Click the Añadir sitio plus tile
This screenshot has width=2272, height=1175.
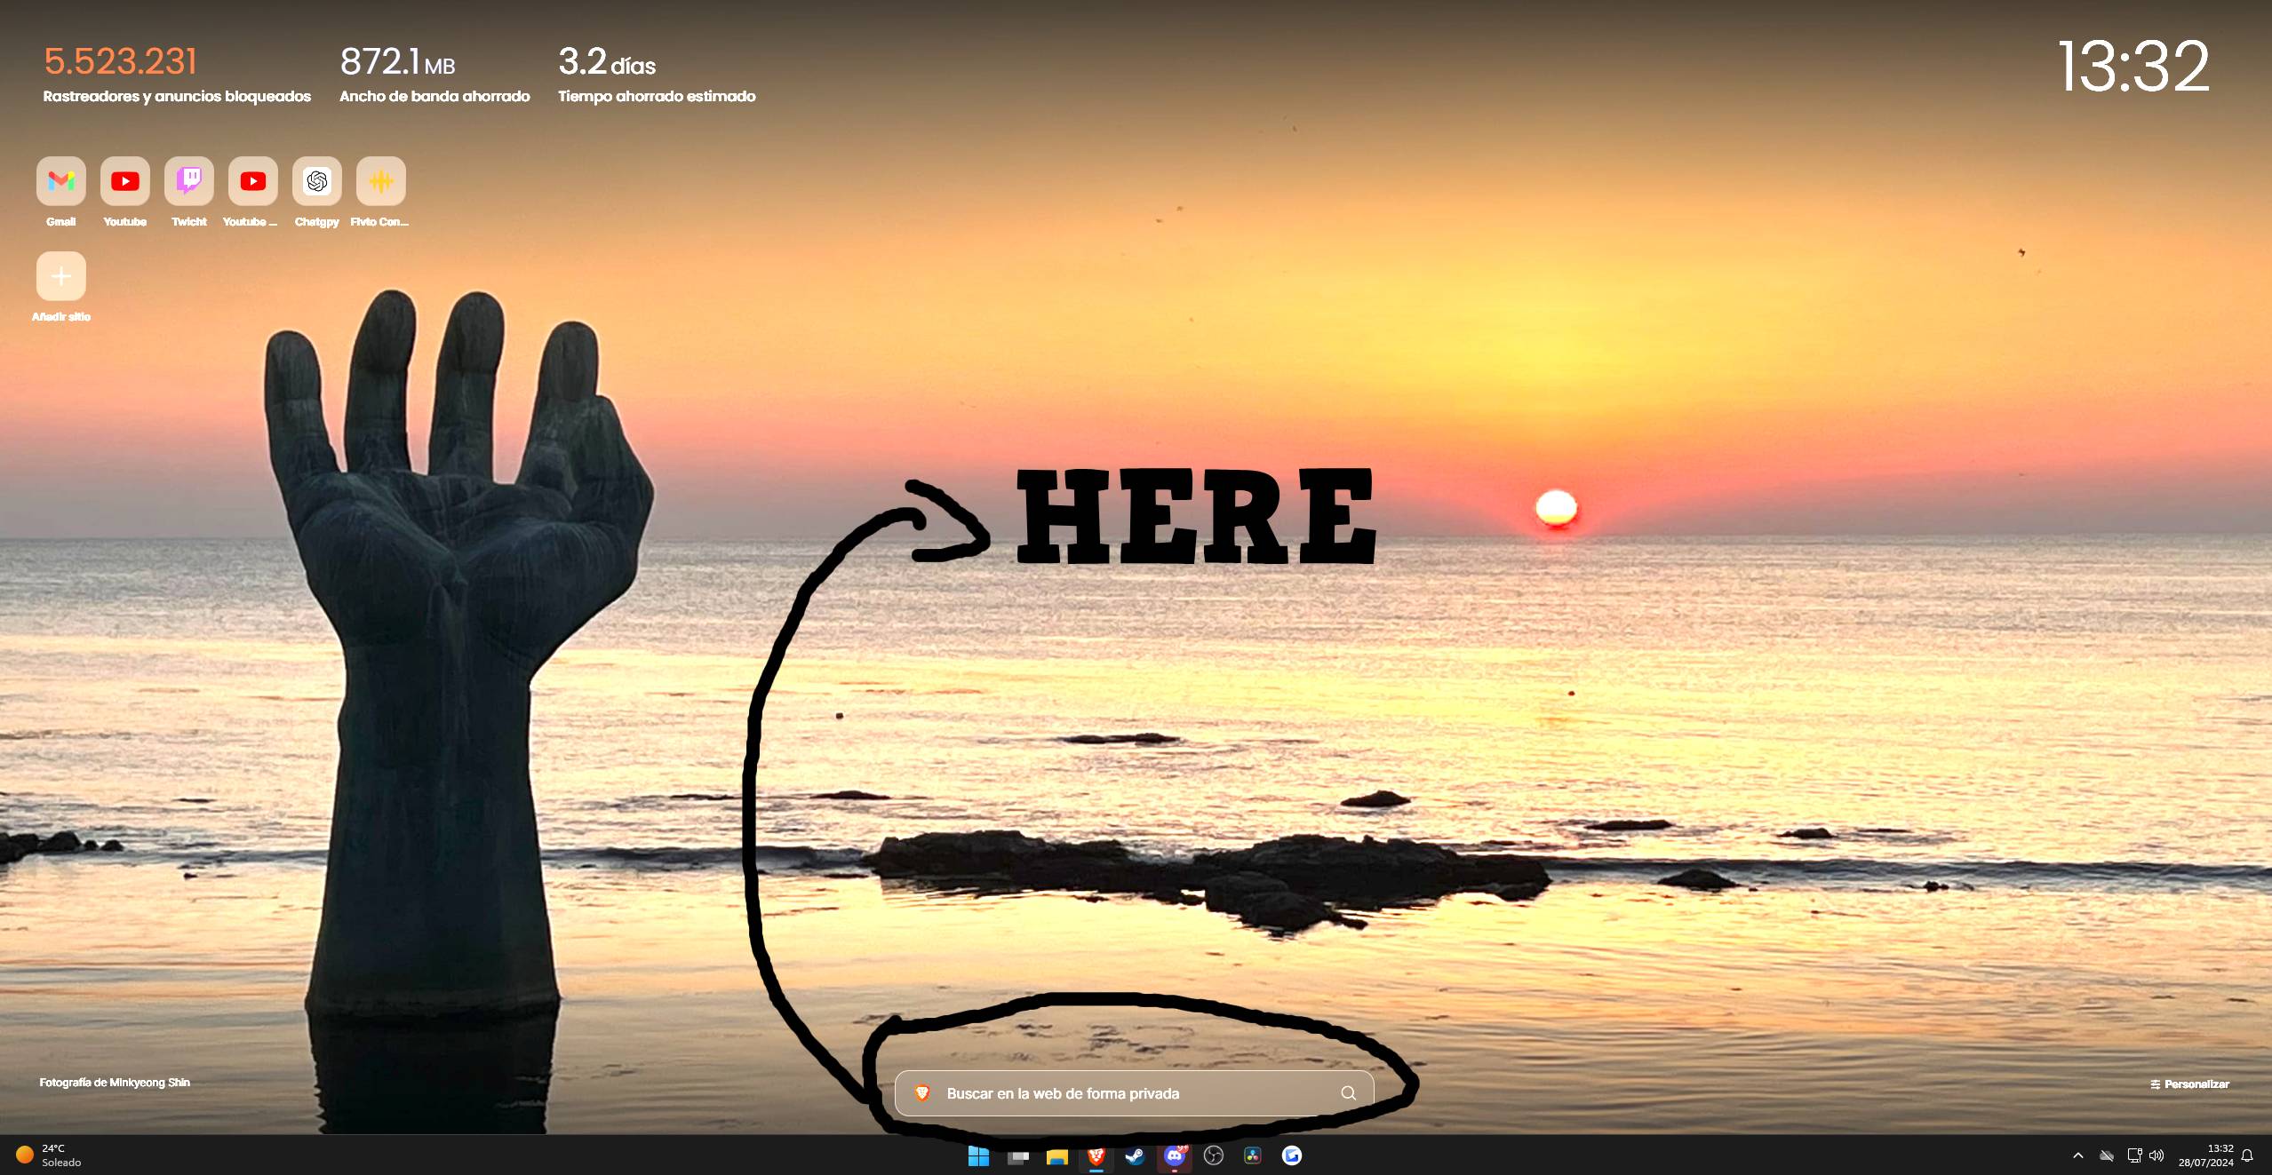[x=61, y=276]
